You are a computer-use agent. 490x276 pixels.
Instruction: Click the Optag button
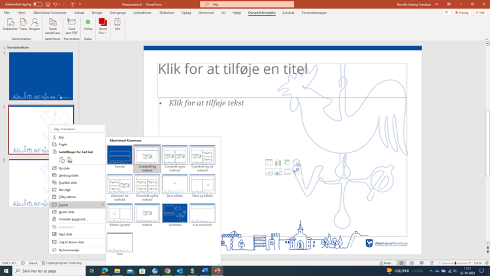point(462,12)
